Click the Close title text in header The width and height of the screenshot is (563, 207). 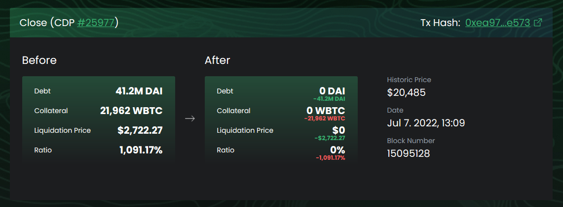coord(33,23)
